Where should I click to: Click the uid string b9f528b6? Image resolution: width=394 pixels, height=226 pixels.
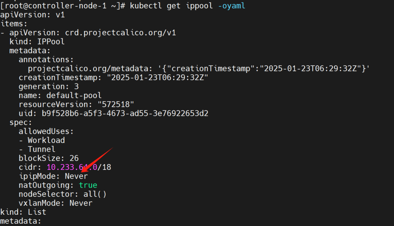click(125, 113)
